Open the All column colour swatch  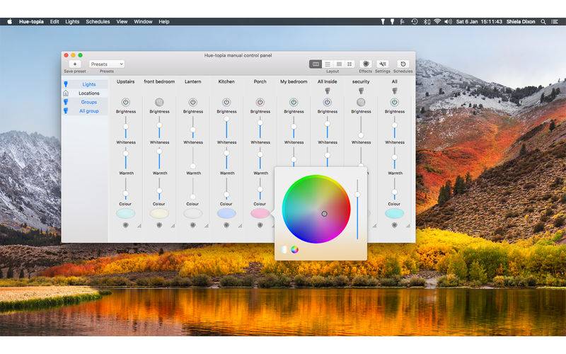pos(395,214)
